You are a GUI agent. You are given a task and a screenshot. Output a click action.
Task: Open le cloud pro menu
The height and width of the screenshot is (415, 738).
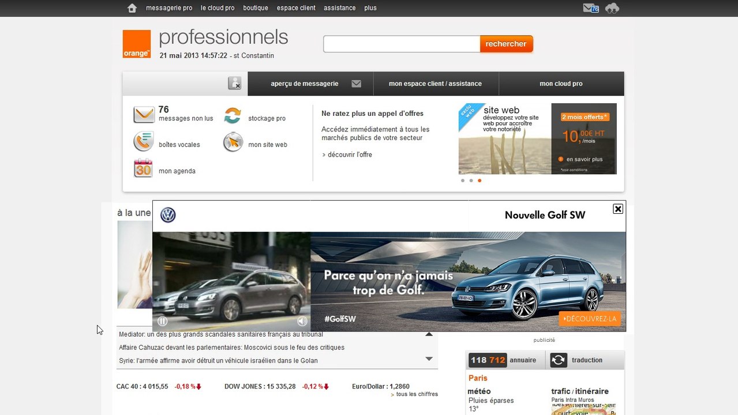pos(218,8)
